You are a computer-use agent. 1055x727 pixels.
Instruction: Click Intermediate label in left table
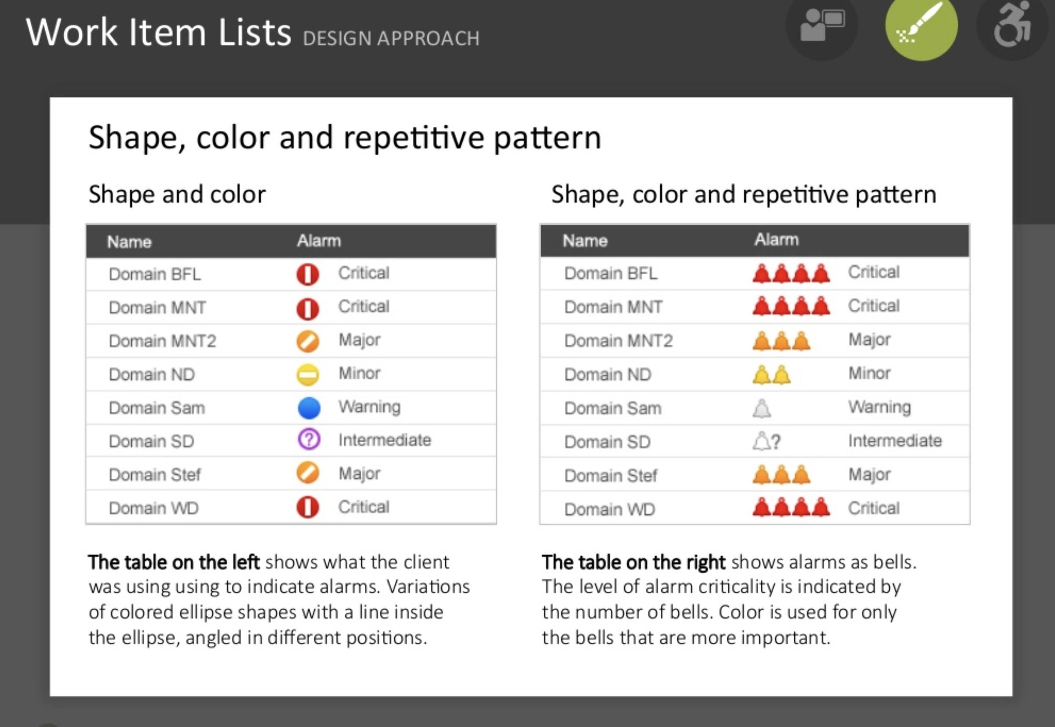coord(385,440)
